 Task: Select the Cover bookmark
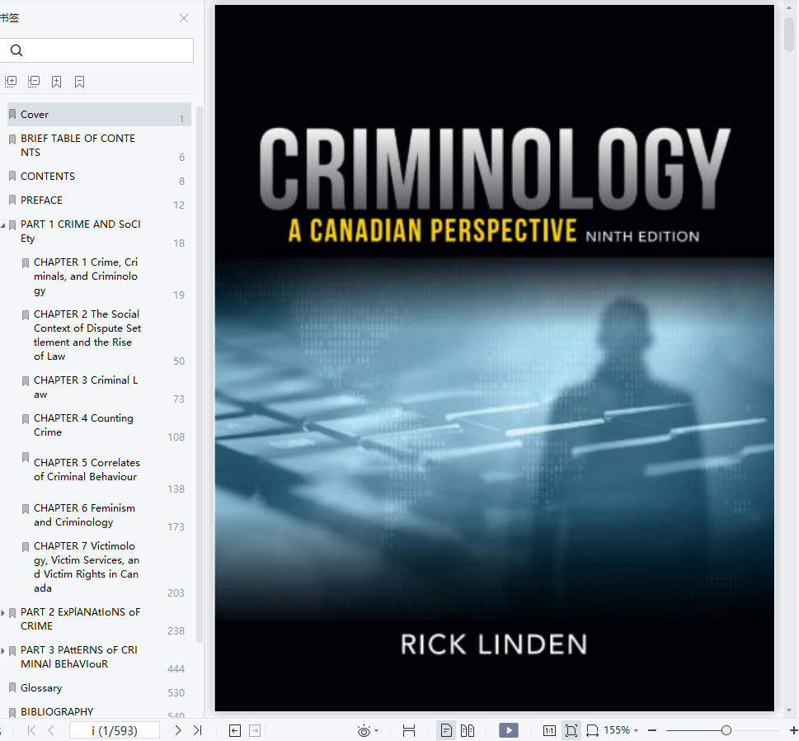[x=100, y=114]
